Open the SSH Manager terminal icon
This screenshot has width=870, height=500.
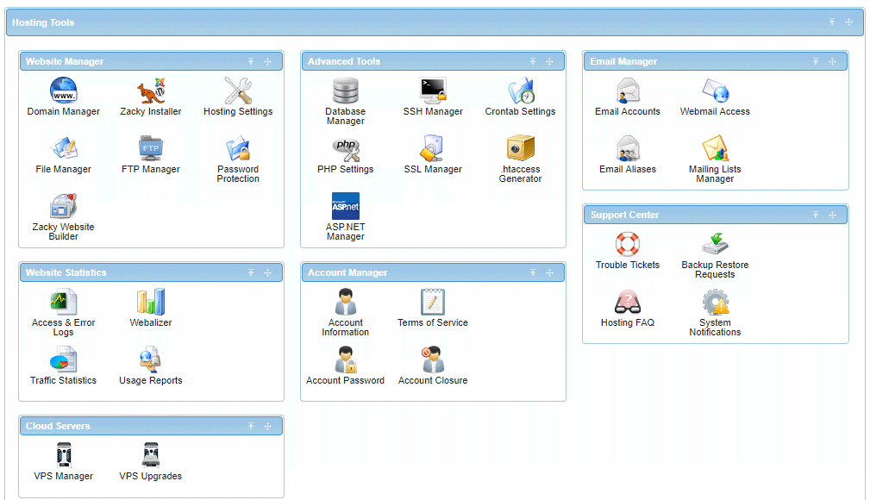(433, 91)
